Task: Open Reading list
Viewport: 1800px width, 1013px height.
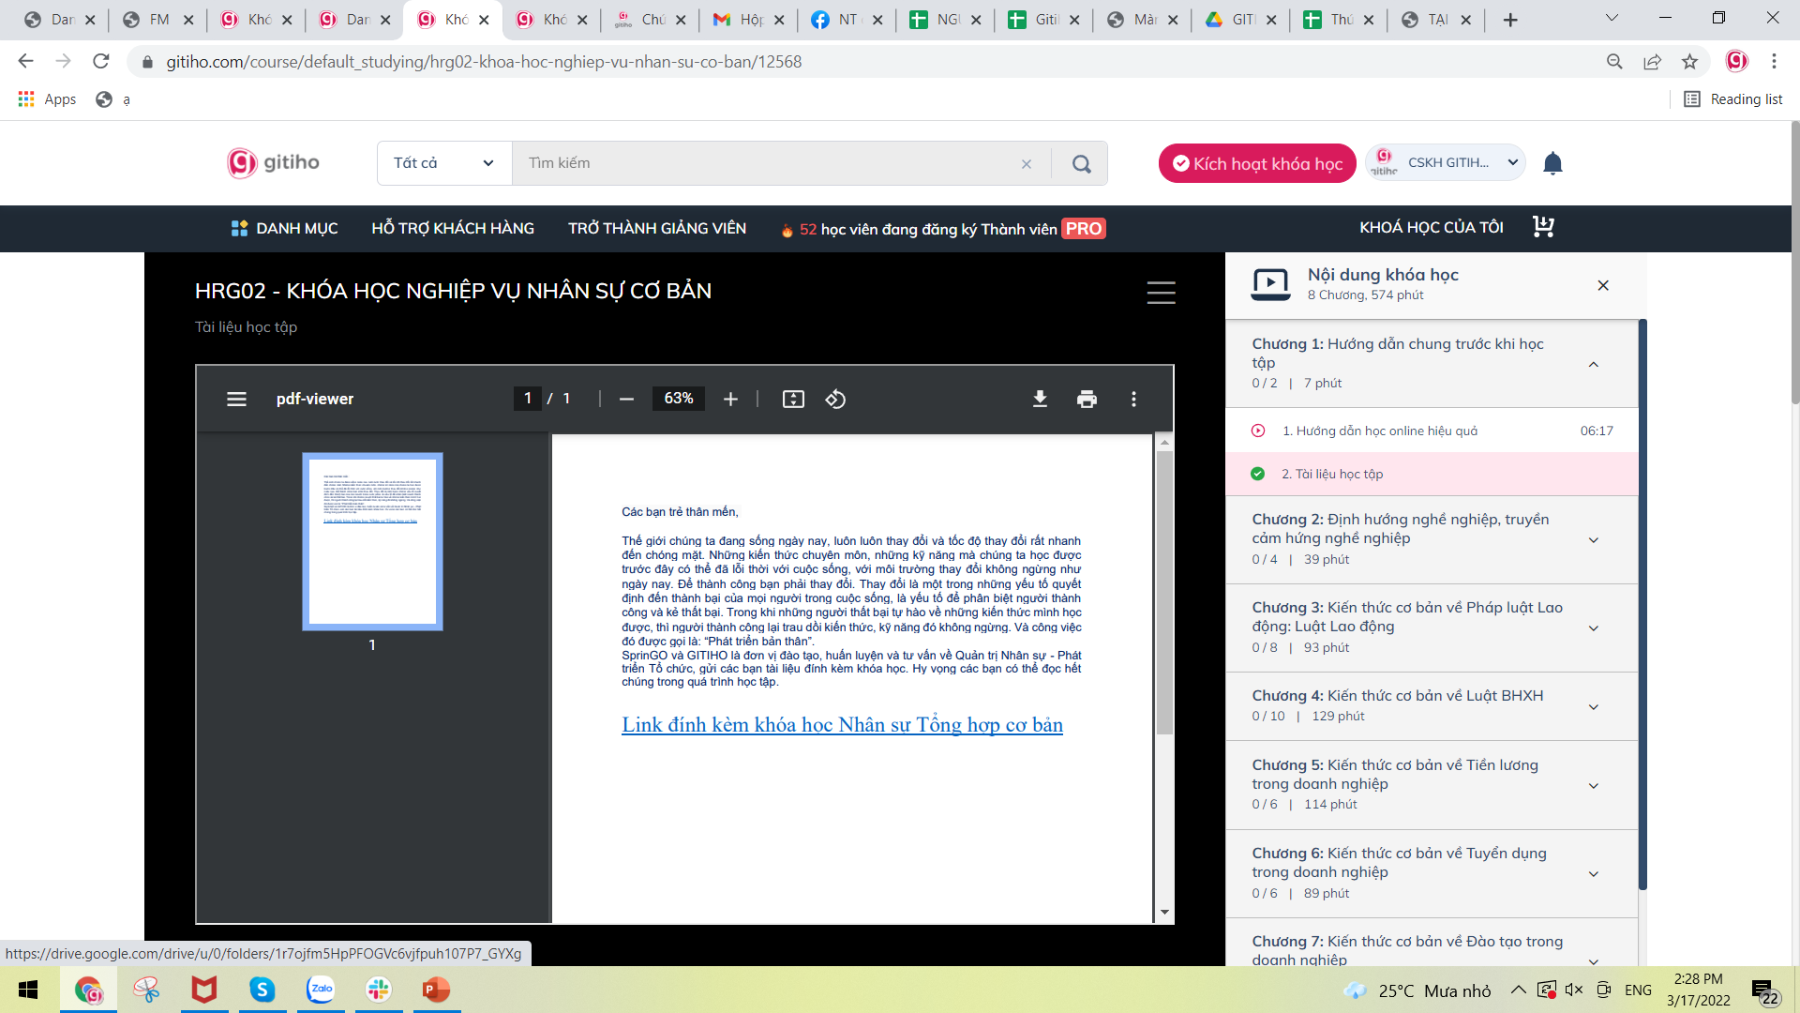Action: 1733,99
